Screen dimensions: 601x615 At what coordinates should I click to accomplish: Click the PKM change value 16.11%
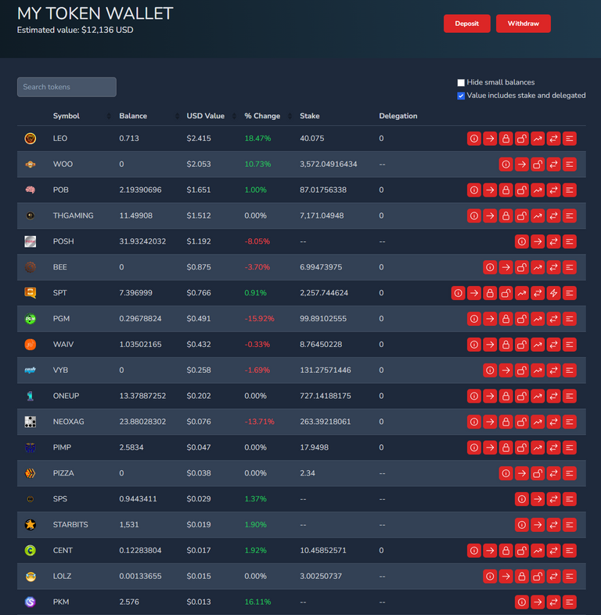pos(257,602)
